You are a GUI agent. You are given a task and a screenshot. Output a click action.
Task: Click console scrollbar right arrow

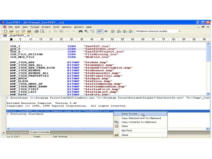coord(208,128)
